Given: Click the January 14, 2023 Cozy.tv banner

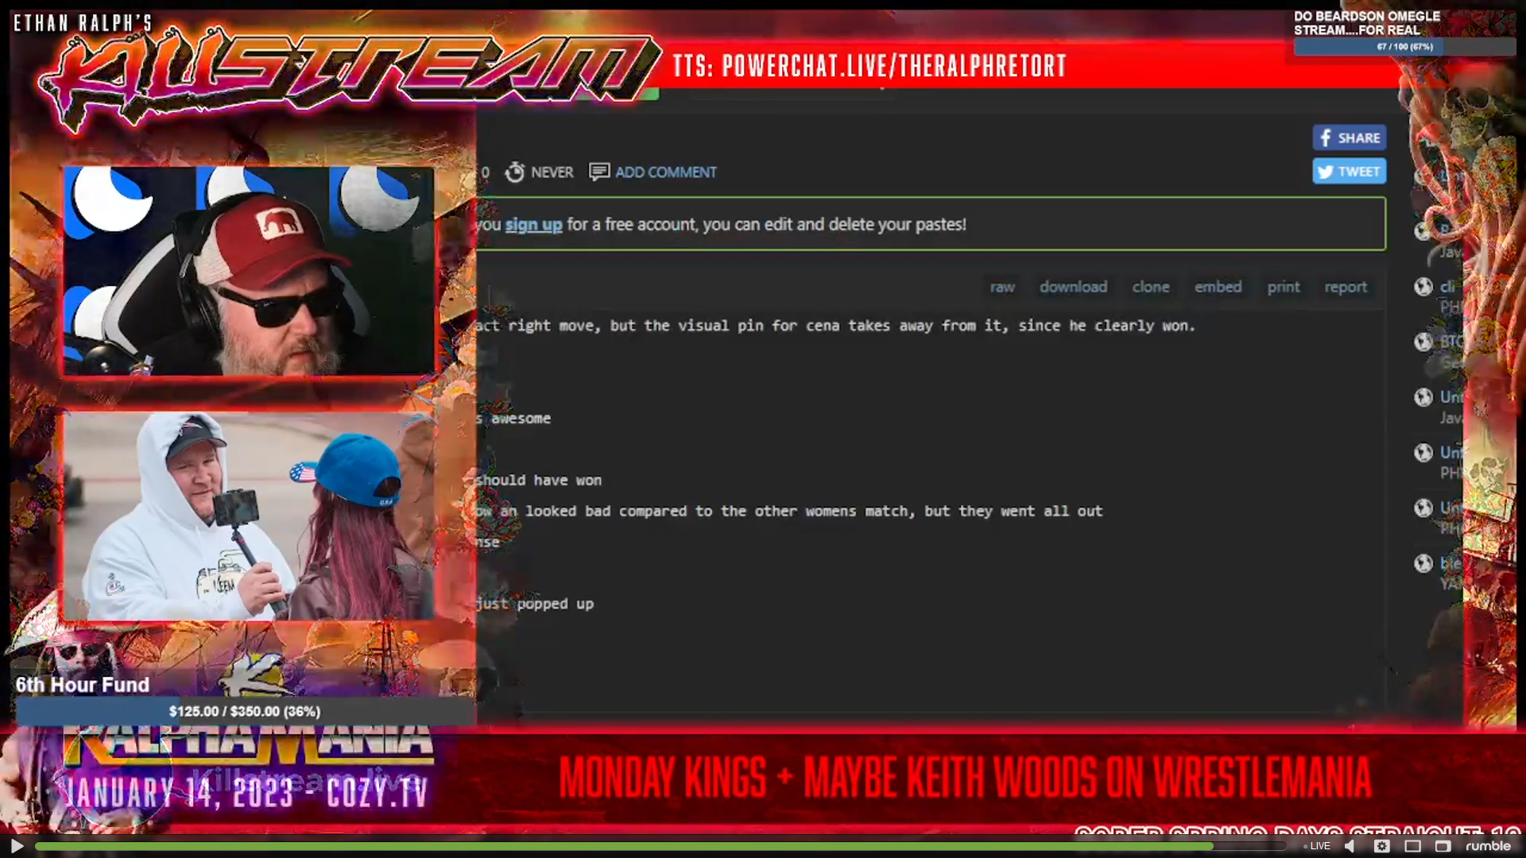Looking at the screenshot, I should coord(246,792).
